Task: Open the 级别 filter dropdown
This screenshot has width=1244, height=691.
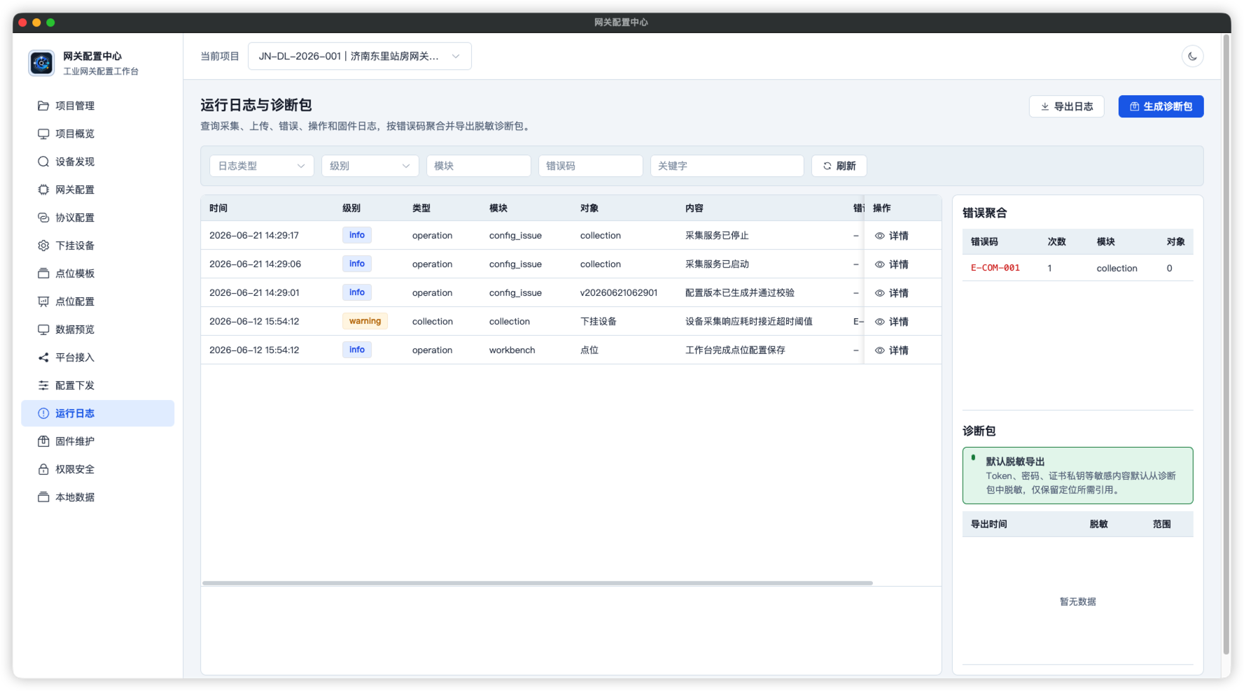Action: [x=370, y=166]
